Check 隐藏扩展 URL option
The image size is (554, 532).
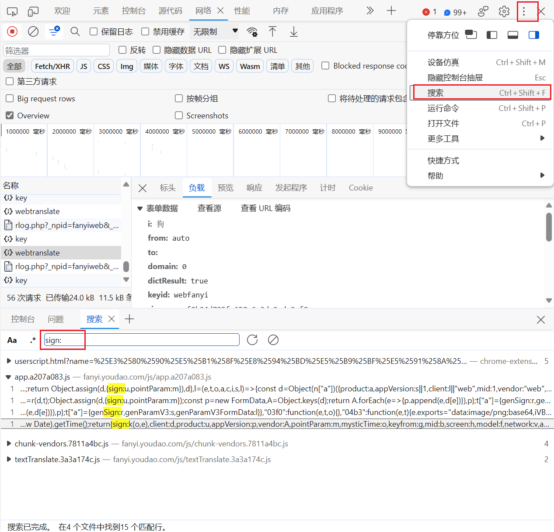click(x=222, y=50)
